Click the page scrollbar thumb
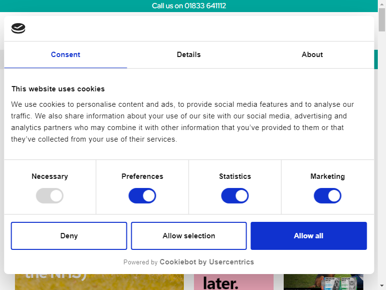Screen dimensions: 386x290 (382, 19)
